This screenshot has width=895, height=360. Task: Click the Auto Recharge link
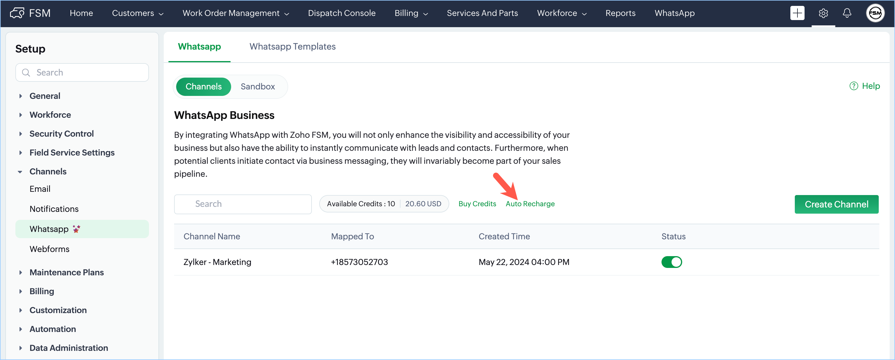click(530, 204)
